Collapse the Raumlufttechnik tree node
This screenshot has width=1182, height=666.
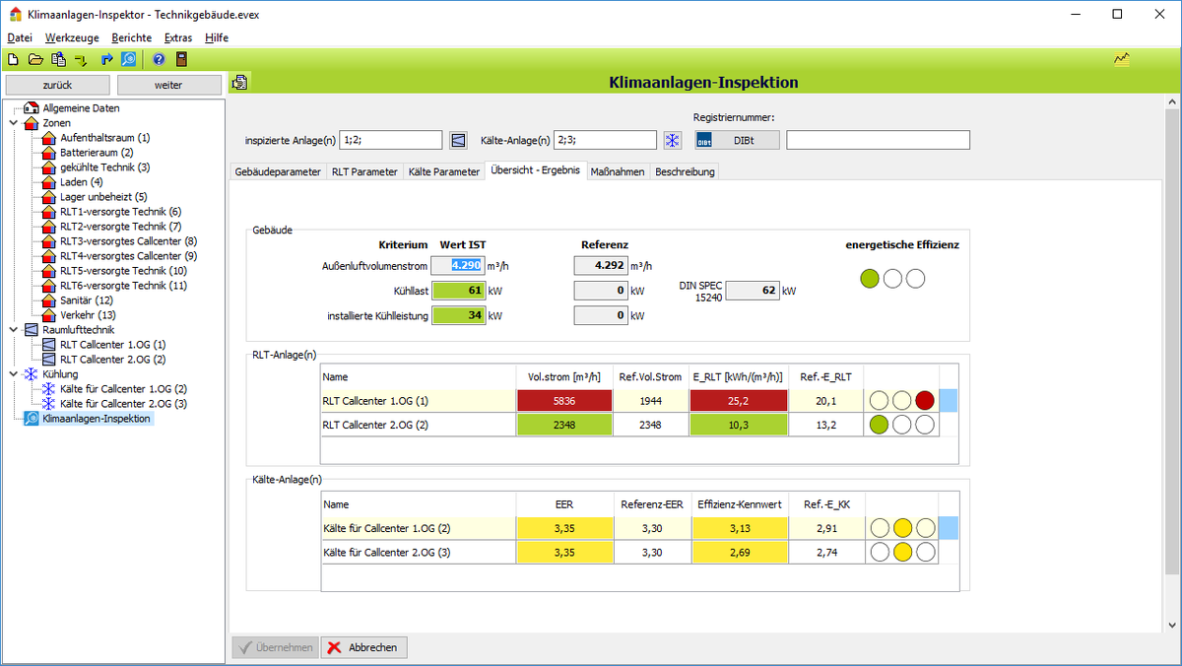[12, 330]
